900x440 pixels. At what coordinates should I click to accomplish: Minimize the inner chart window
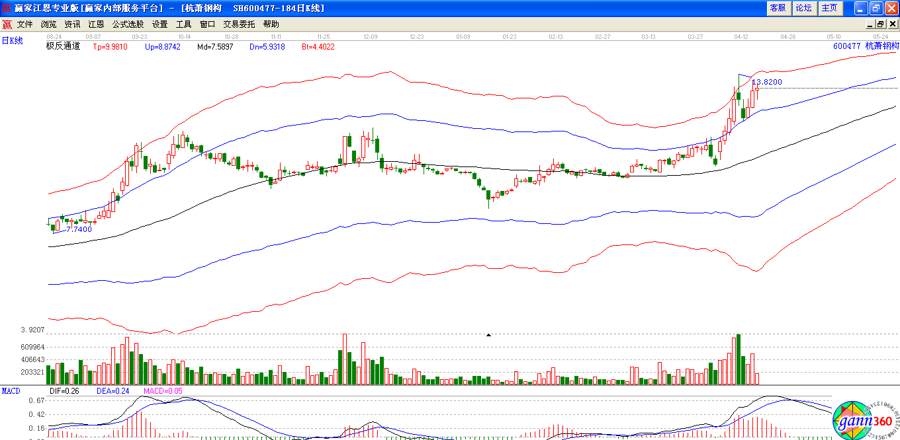click(872, 24)
